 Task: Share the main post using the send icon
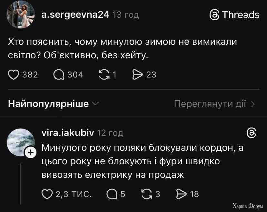tap(138, 74)
